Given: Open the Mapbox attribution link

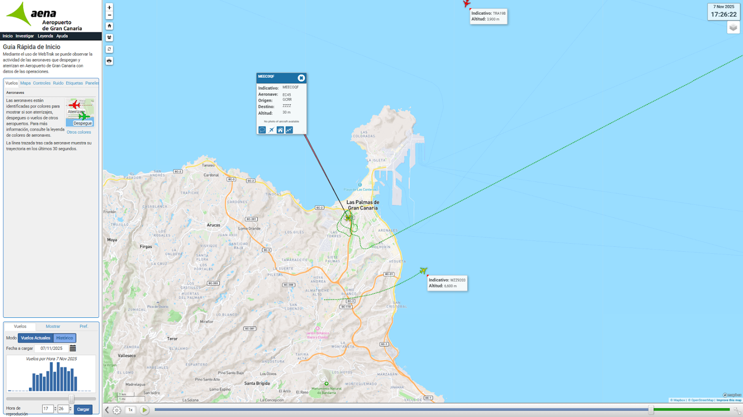Looking at the screenshot, I should click(678, 400).
